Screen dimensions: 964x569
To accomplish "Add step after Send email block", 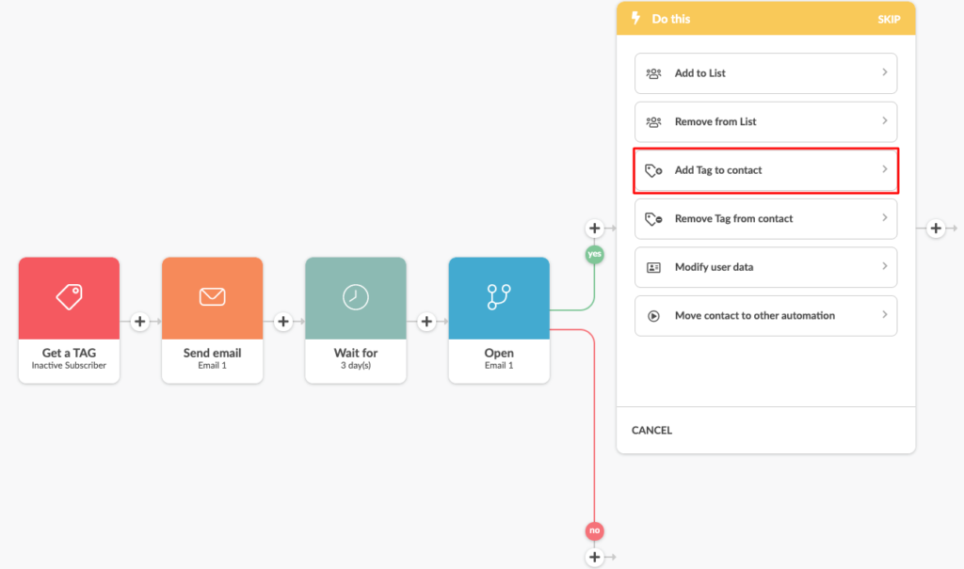I will click(x=283, y=322).
